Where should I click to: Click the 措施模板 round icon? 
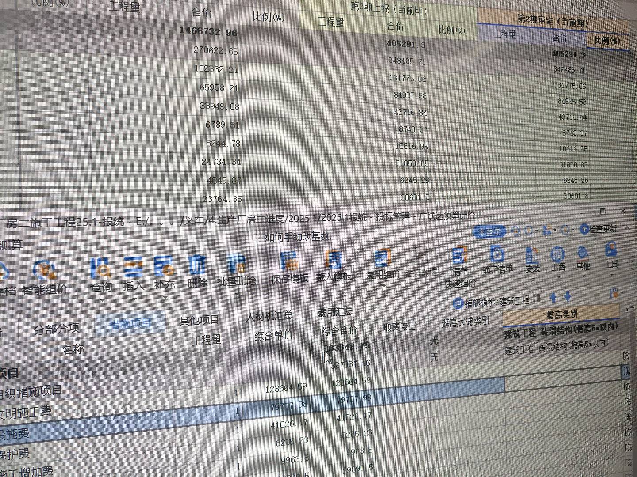458,303
